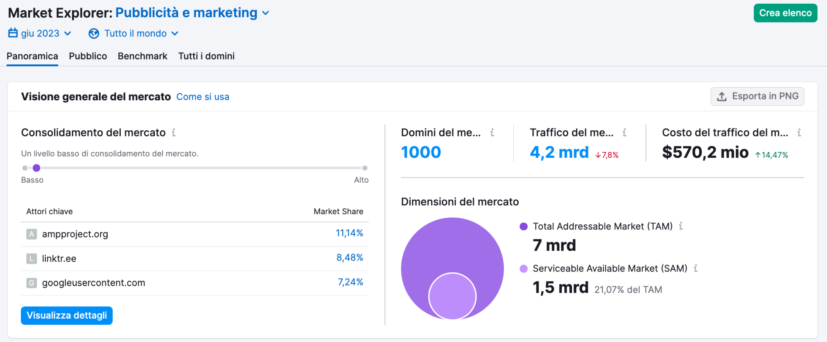Image resolution: width=827 pixels, height=342 pixels.
Task: Open the calendar icon next to giu 2023
Action: [x=13, y=33]
